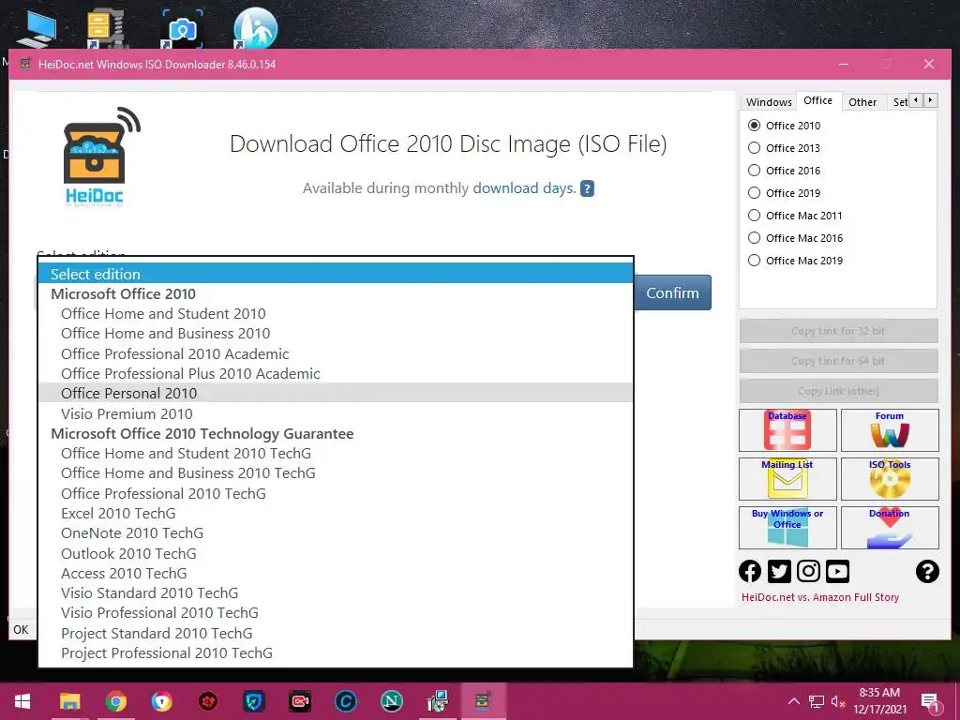Click the tab strip right arrow
The height and width of the screenshot is (720, 960).
[x=931, y=99]
